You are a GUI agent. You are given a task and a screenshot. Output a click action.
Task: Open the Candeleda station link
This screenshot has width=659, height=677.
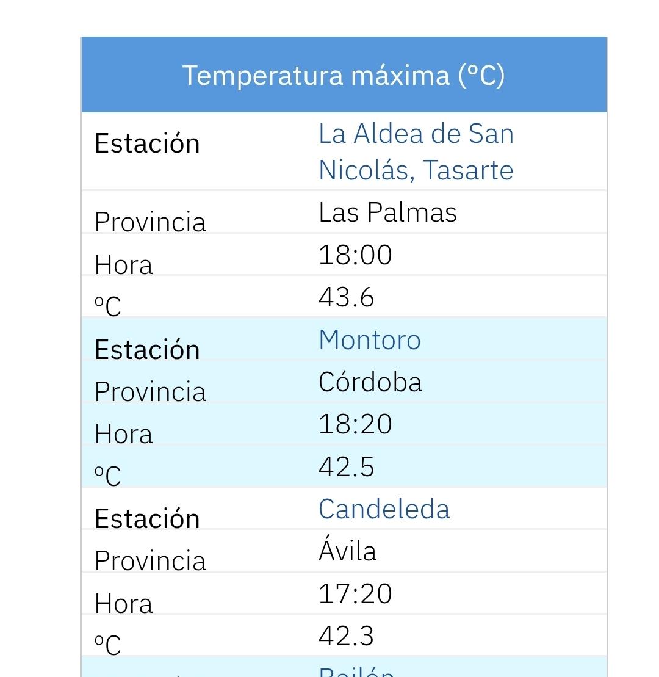pyautogui.click(x=384, y=509)
